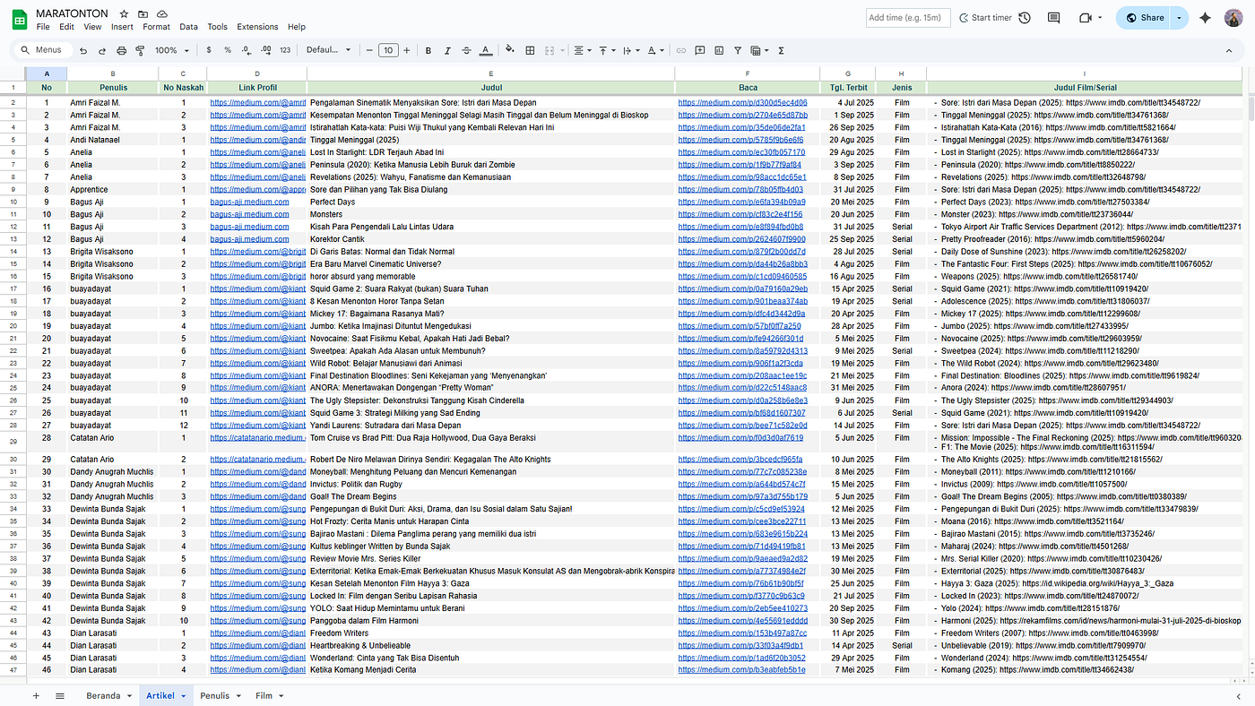This screenshot has width=1255, height=706.
Task: Toggle strikethrough formatting
Action: click(466, 50)
